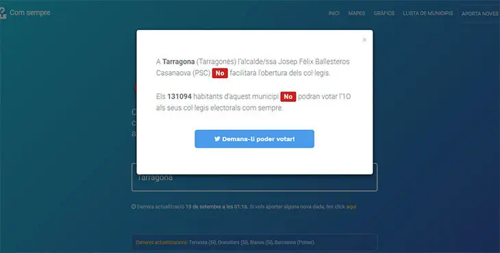The height and width of the screenshot is (253, 500).
Task: Click the Com sempre logo icon
Action: point(3,13)
